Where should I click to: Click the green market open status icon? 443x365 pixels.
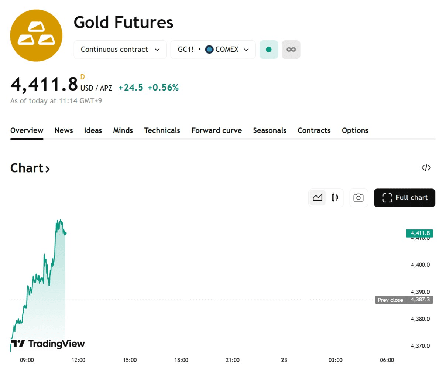(x=269, y=50)
